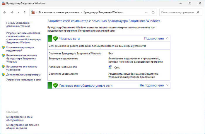This screenshot has height=134, width=205.
Task: Click the 'Гостевые или общедоступные сети' header title
Action: 86,85
